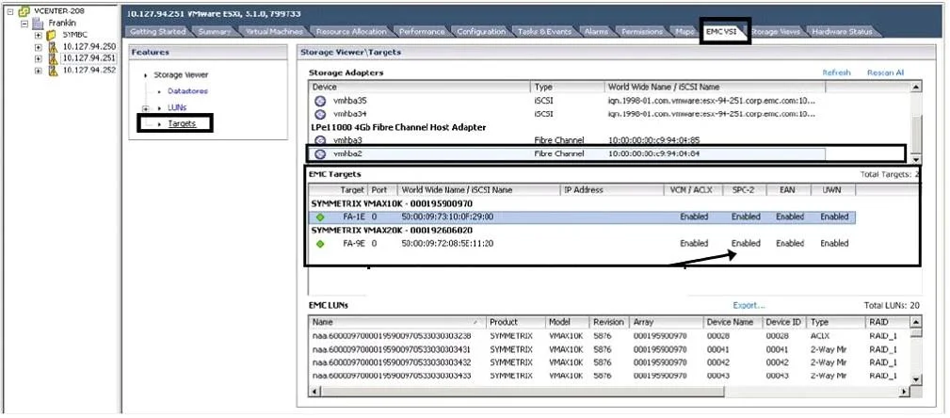Select the FA-1E target row

(x=582, y=217)
